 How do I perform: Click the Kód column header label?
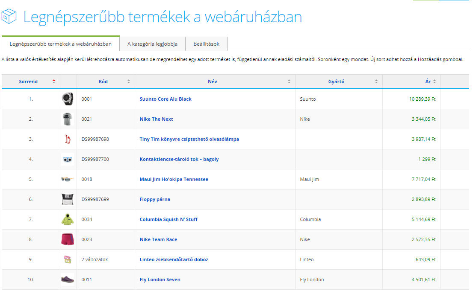(103, 82)
